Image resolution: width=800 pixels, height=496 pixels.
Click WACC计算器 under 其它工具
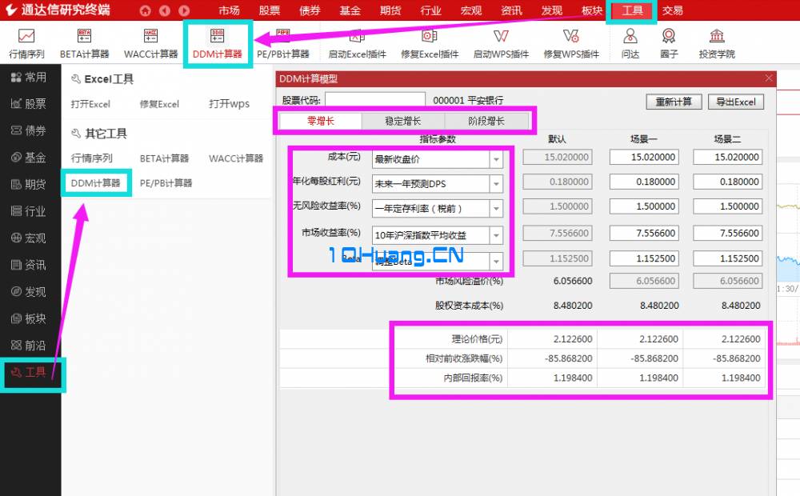pos(236,158)
